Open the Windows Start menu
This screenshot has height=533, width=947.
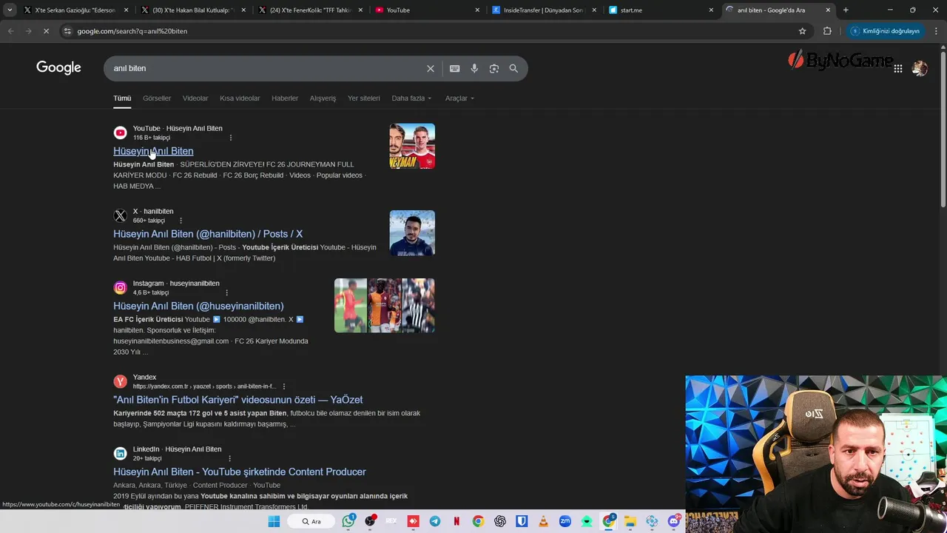[x=274, y=521]
